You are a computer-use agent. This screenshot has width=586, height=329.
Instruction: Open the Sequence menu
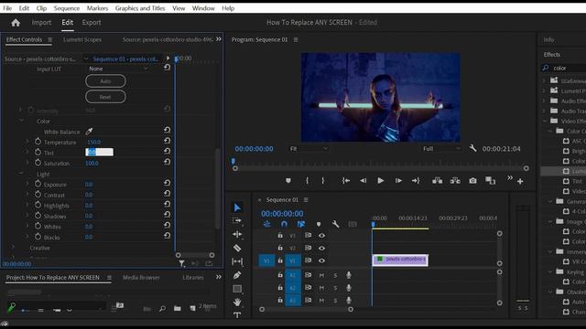(x=67, y=8)
